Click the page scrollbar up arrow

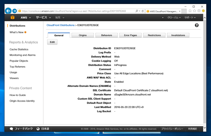(x=205, y=18)
